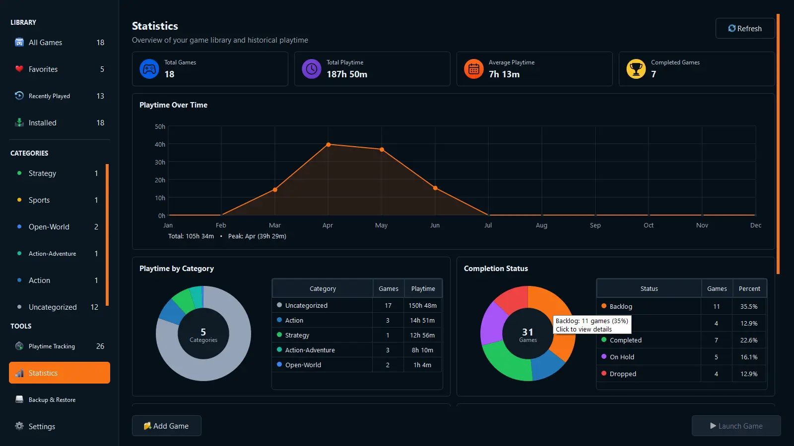The width and height of the screenshot is (794, 446).
Task: Click the May data point on chart
Action: (382, 149)
